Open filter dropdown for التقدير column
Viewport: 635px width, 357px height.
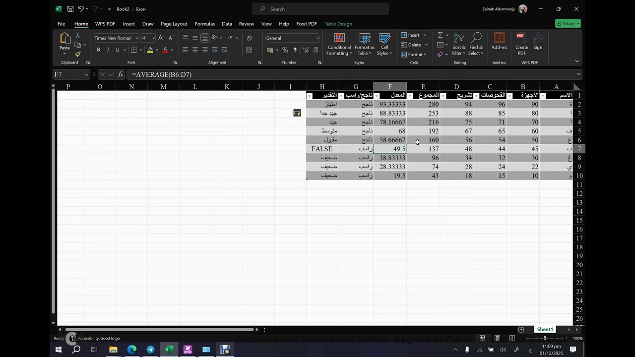coord(310,96)
